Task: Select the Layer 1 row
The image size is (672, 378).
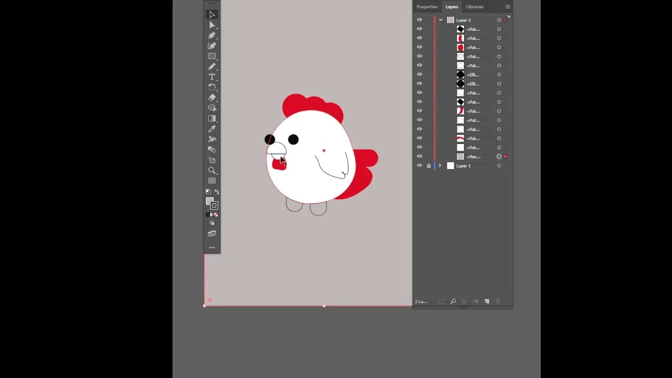Action: [463, 166]
